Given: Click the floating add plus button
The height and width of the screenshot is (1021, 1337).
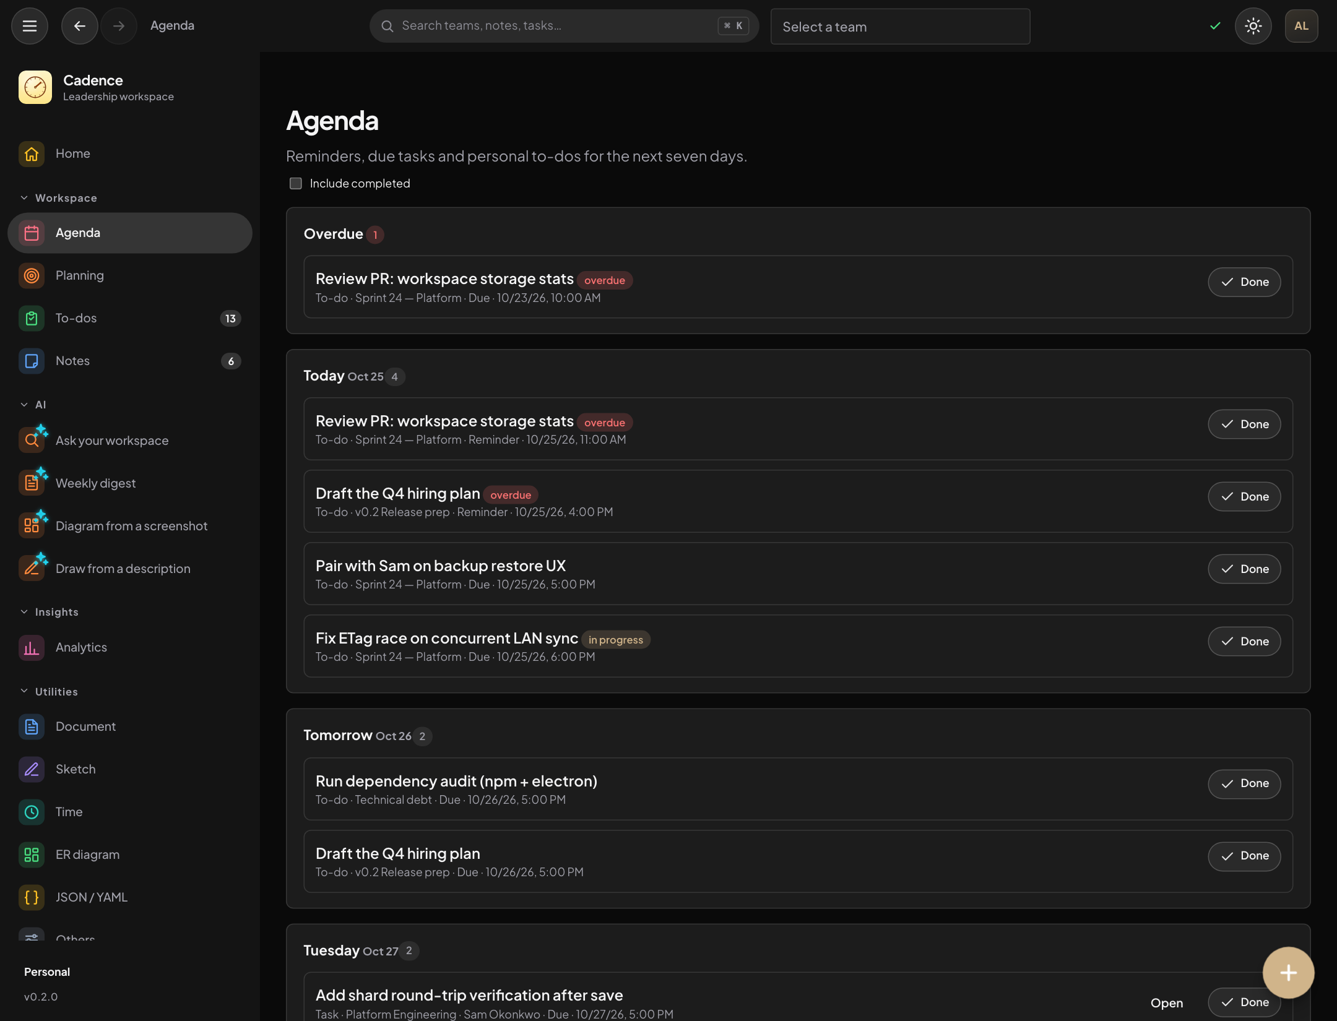Looking at the screenshot, I should pyautogui.click(x=1288, y=973).
